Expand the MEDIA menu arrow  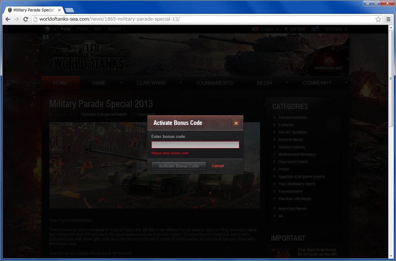click(287, 82)
